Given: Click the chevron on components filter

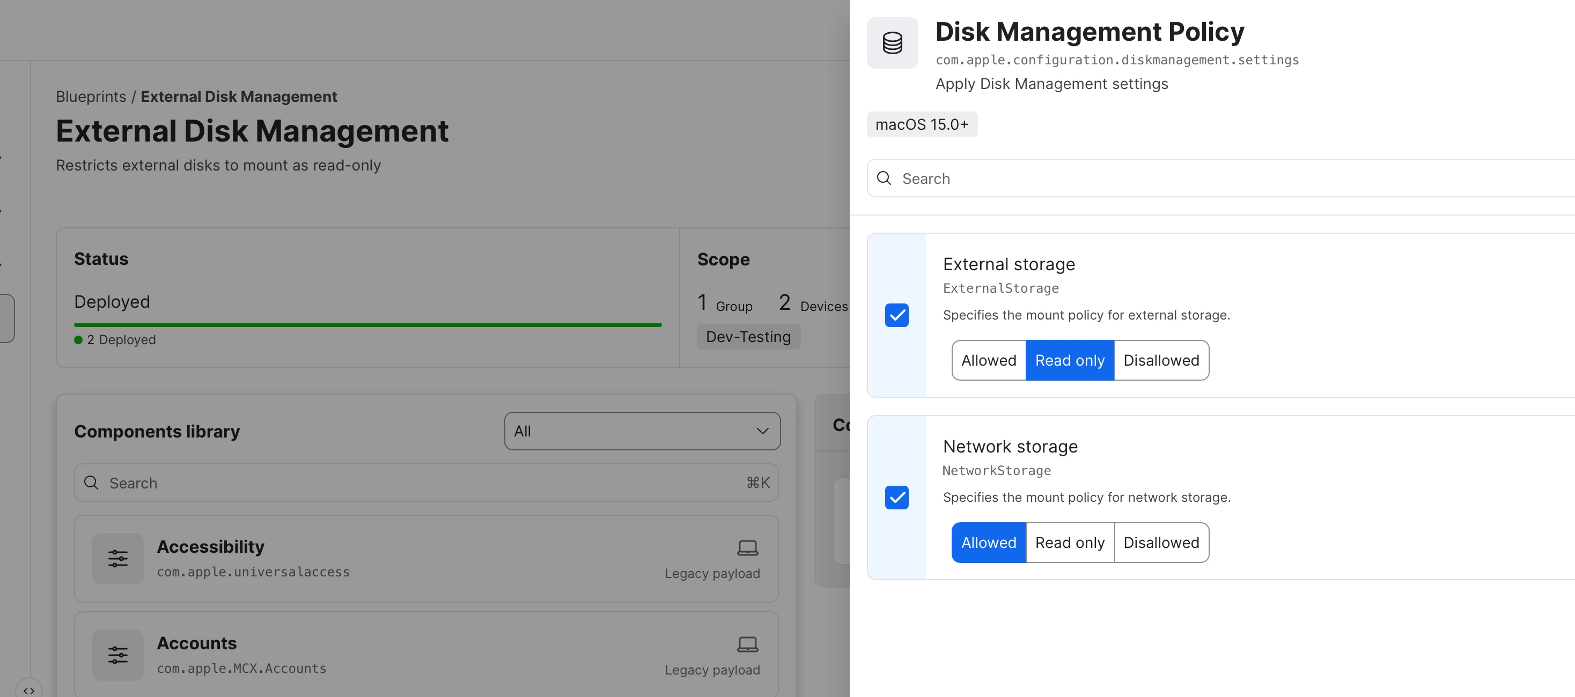Looking at the screenshot, I should tap(762, 431).
